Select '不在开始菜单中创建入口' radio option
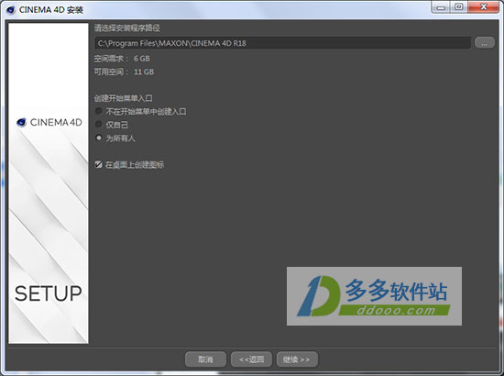This screenshot has height=376, width=504. click(x=99, y=111)
